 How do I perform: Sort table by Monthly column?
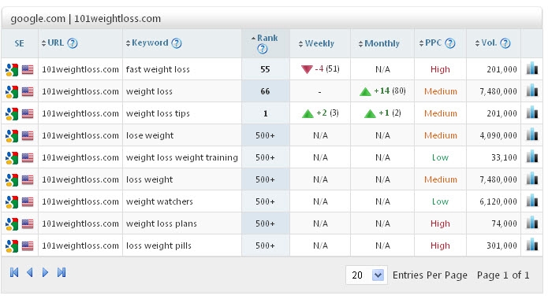pyautogui.click(x=378, y=43)
